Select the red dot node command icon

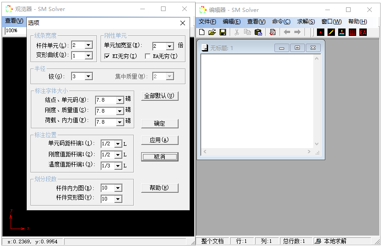click(x=321, y=32)
